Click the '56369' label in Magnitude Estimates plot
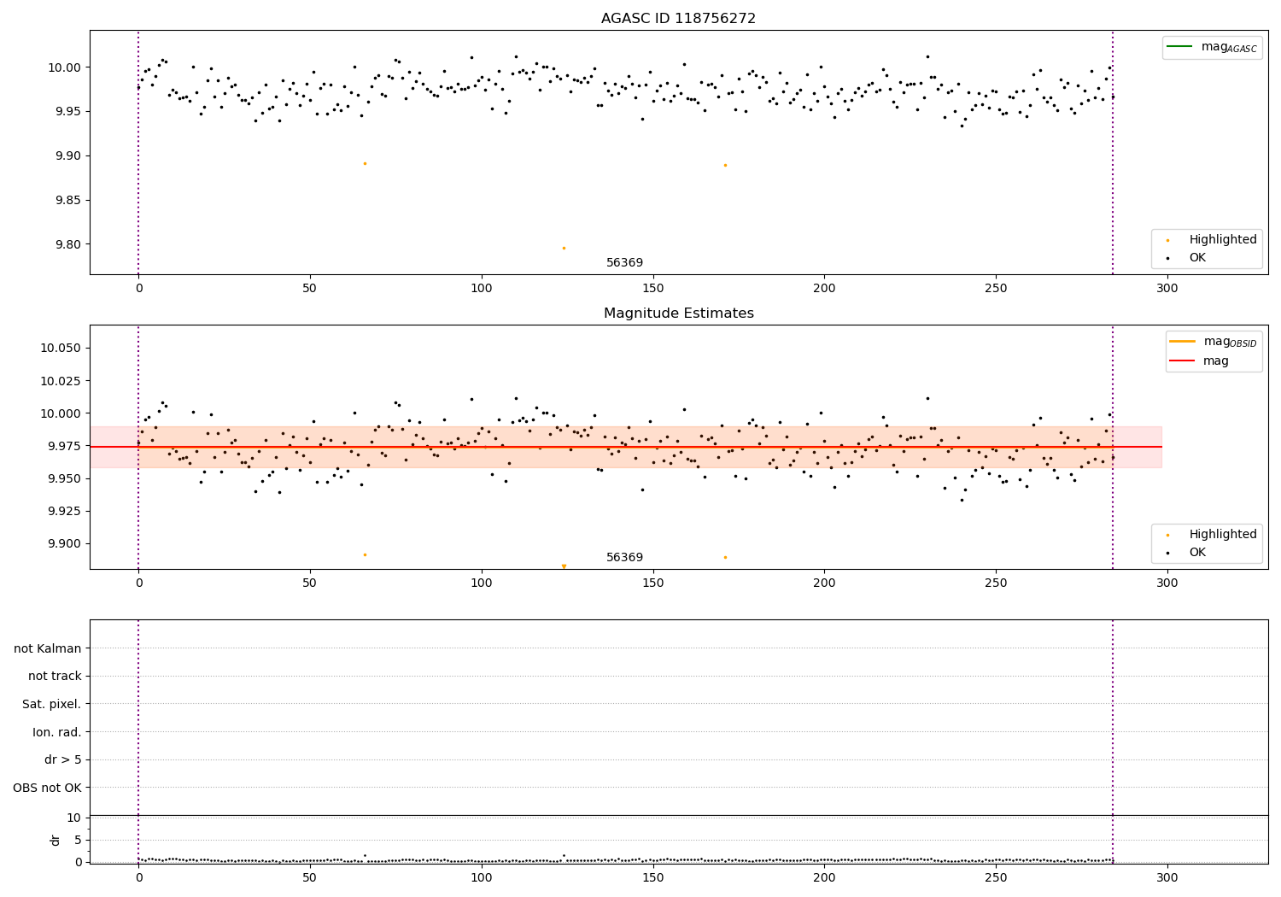Viewport: 1281px width, 897px height. (624, 558)
